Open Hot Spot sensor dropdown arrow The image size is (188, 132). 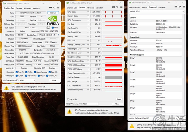(x=88, y=24)
